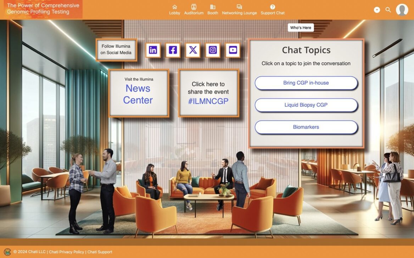
Task: Open Illumina's LinkedIn page via the LinkedIn icon
Action: [153, 50]
